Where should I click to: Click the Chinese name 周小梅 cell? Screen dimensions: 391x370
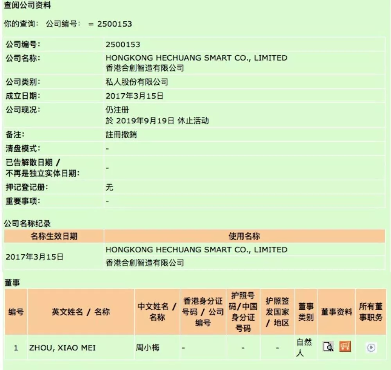click(x=157, y=347)
